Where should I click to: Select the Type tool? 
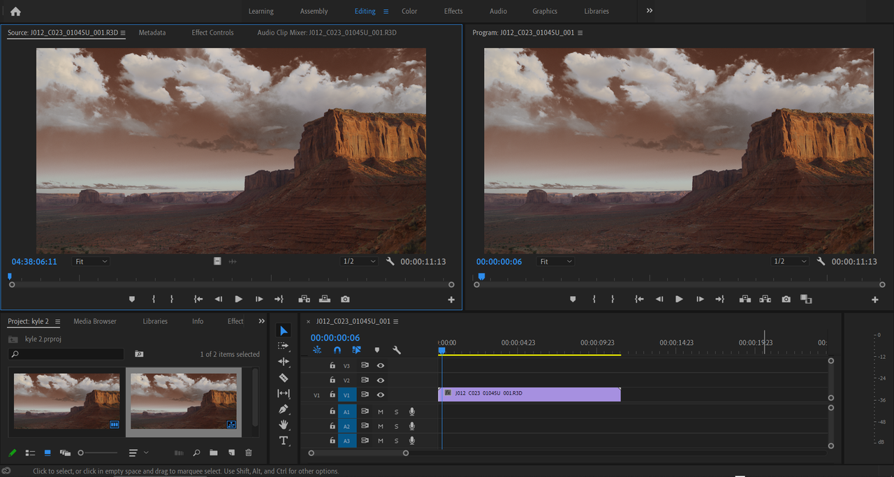[x=284, y=441]
